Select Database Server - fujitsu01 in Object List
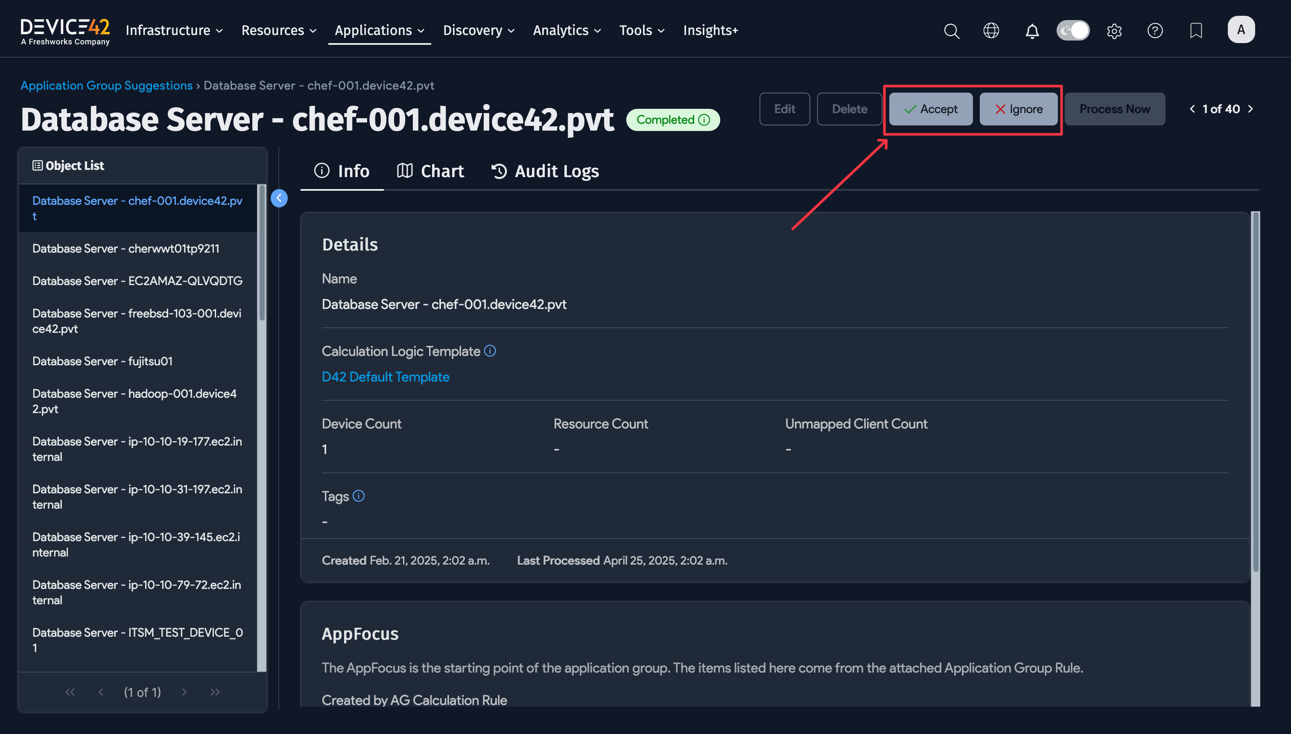Viewport: 1291px width, 734px height. pos(102,361)
